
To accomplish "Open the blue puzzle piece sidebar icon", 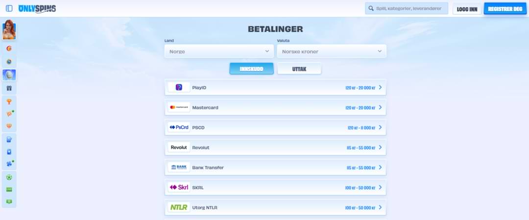I will point(9,164).
